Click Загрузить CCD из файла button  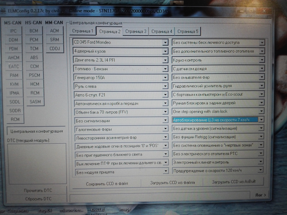172,183
